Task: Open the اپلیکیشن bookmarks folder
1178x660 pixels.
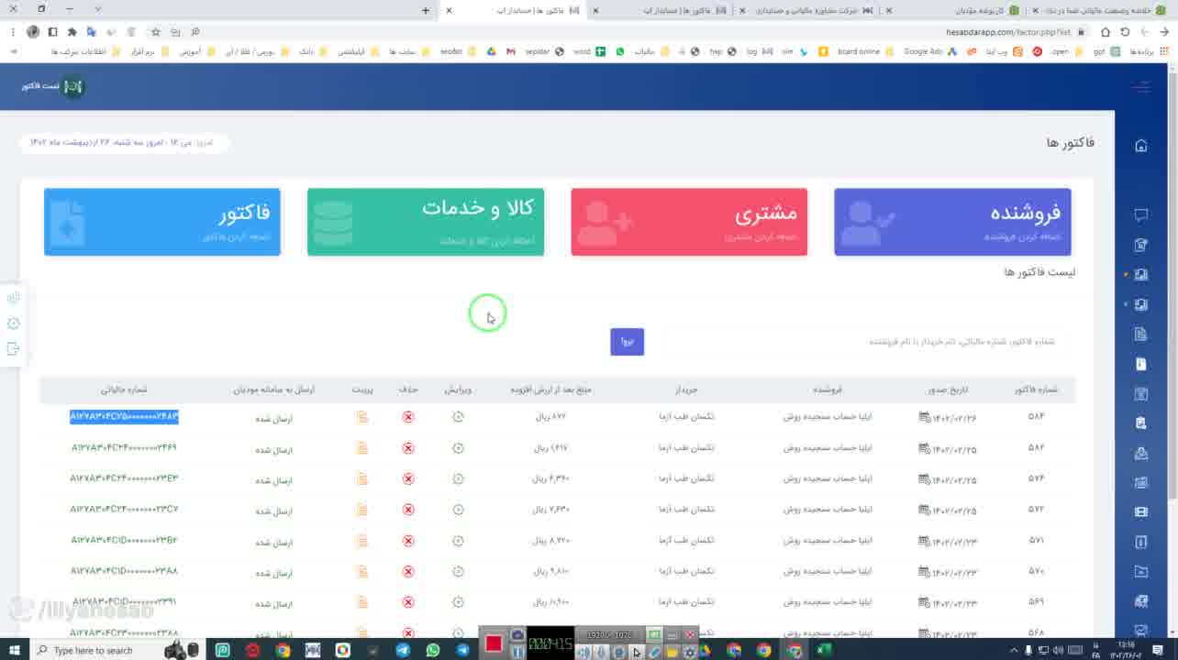Action: tap(359, 51)
